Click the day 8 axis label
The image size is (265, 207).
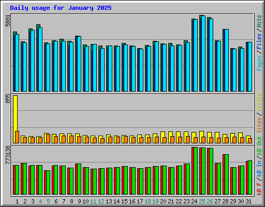[71, 201]
